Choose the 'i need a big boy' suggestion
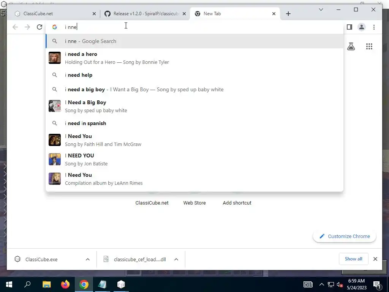 tap(194, 89)
